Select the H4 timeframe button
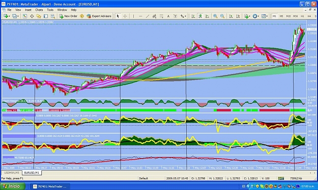 [x=309, y=16]
